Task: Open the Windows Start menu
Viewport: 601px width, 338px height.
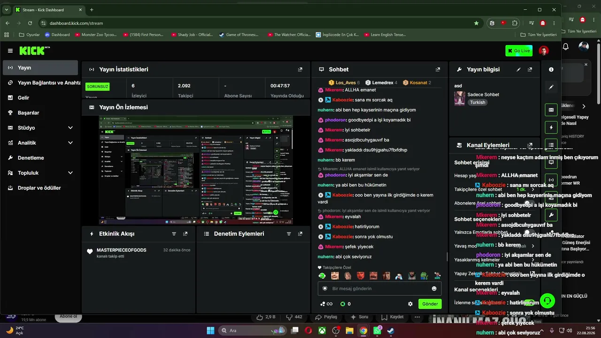Action: [x=210, y=330]
